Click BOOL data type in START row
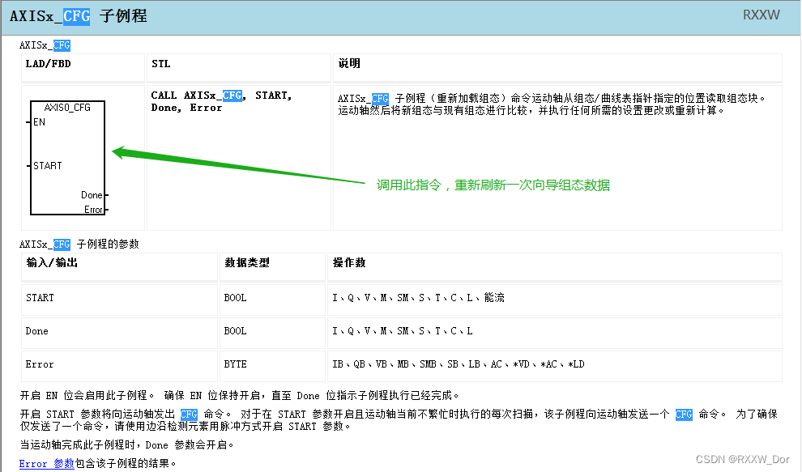This screenshot has height=472, width=802. click(x=235, y=298)
